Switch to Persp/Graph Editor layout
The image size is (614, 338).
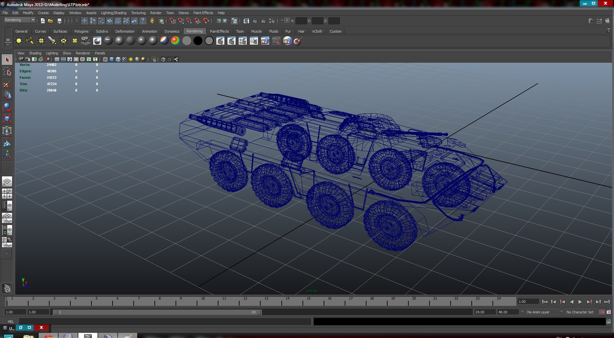7,218
